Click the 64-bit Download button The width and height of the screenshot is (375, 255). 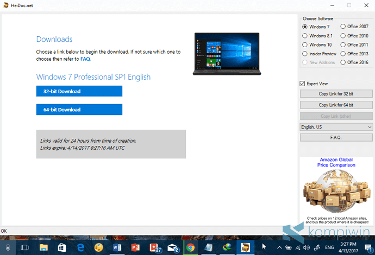click(x=79, y=110)
